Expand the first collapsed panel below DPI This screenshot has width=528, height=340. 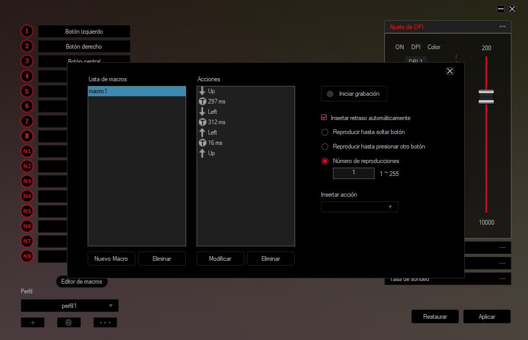click(x=503, y=247)
